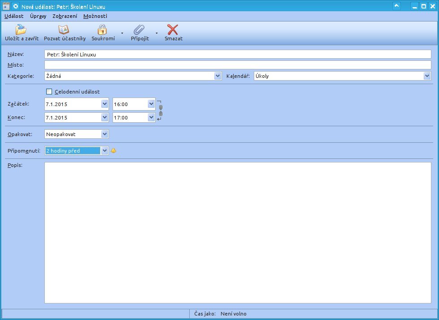Click into the Název field
This screenshot has height=320, width=439.
pyautogui.click(x=238, y=54)
